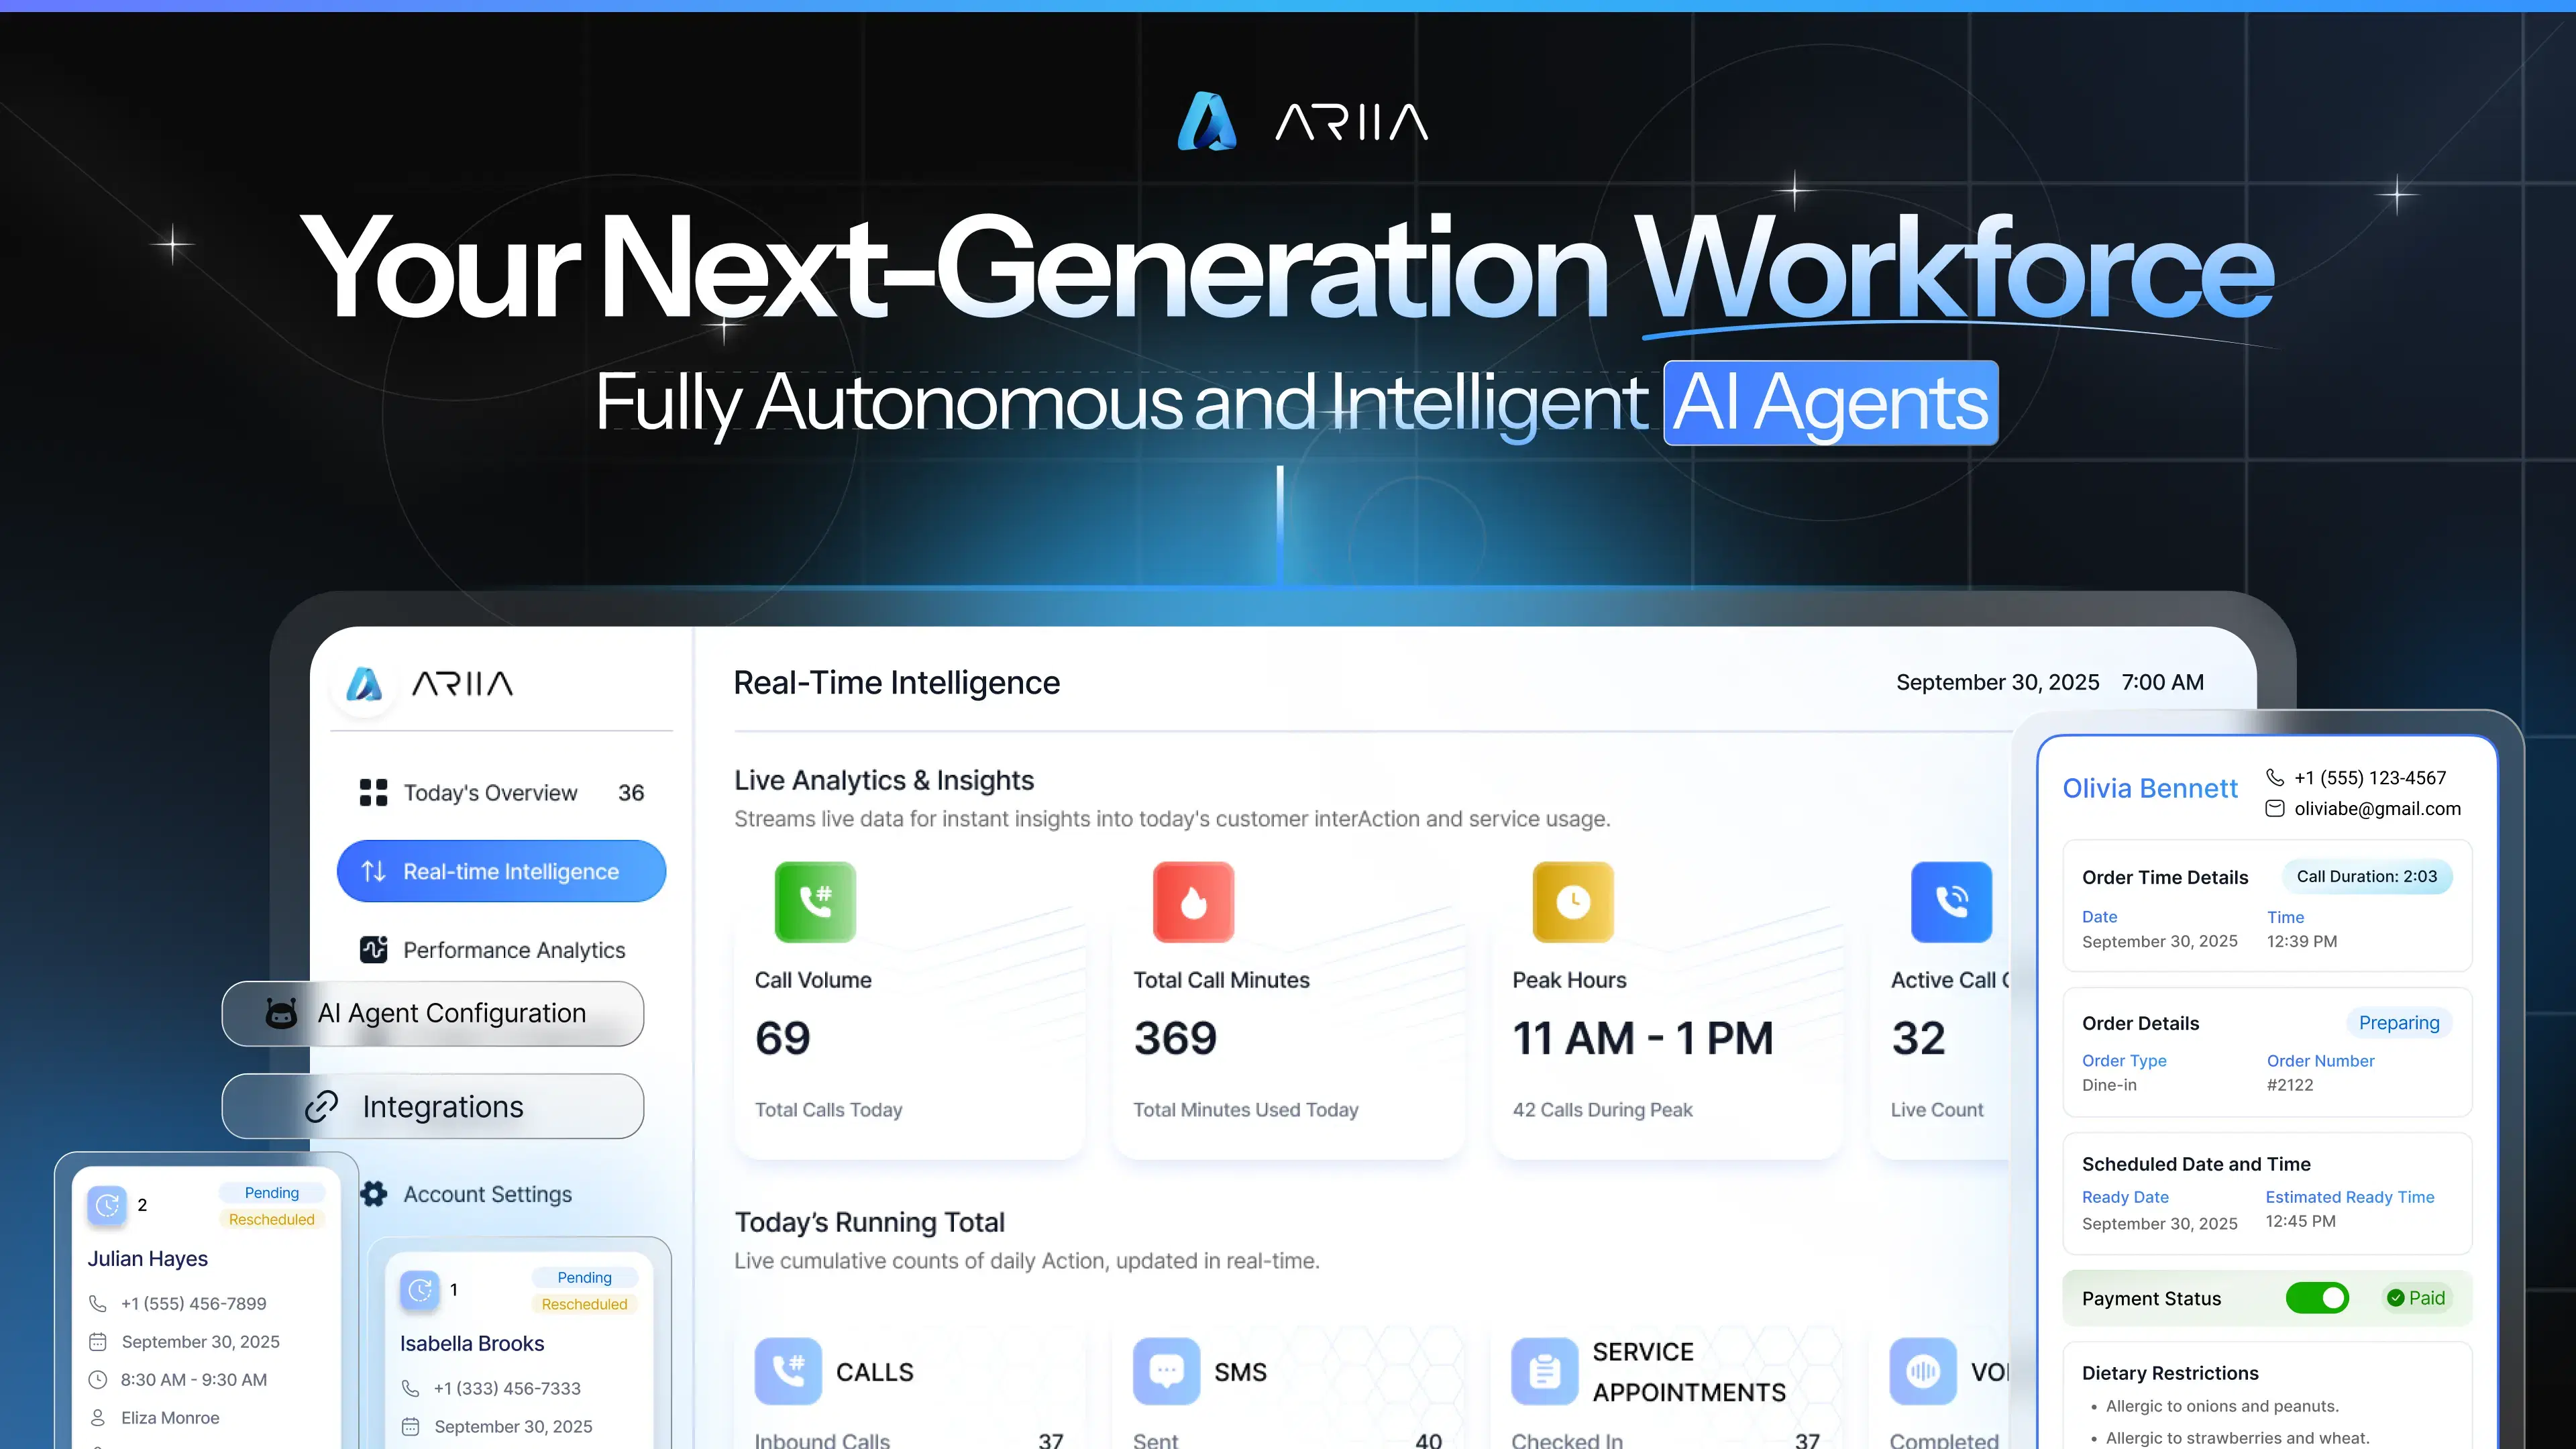
Task: Click the ARIIA logo in the hero header
Action: click(1303, 121)
